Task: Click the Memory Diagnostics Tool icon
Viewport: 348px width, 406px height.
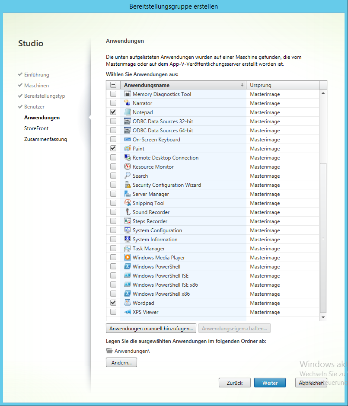Action: [x=127, y=94]
